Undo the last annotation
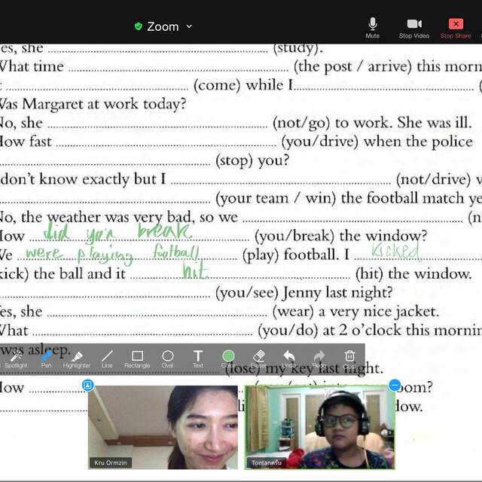 [x=289, y=359]
